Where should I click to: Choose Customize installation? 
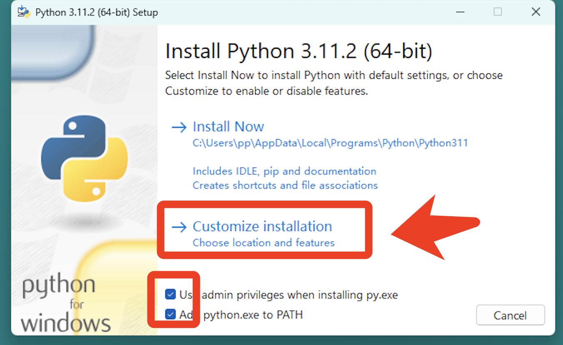262,226
